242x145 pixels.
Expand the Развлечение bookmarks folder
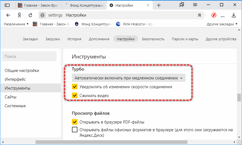(x=16, y=24)
